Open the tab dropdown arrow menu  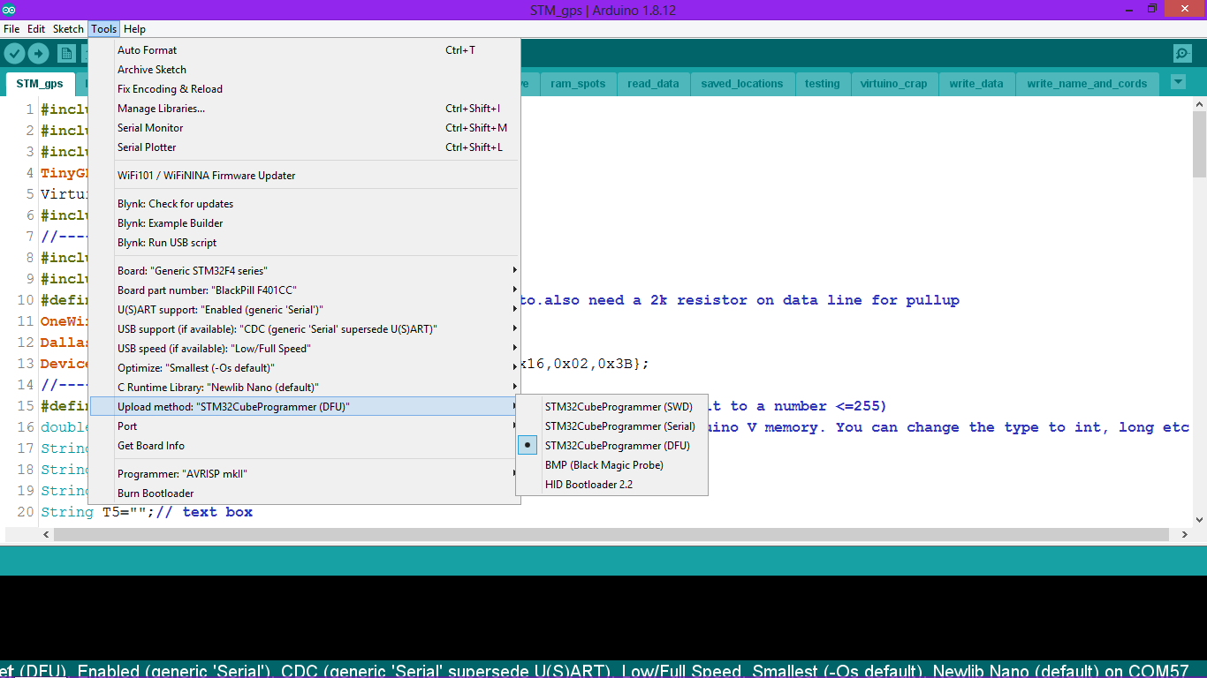(1178, 82)
